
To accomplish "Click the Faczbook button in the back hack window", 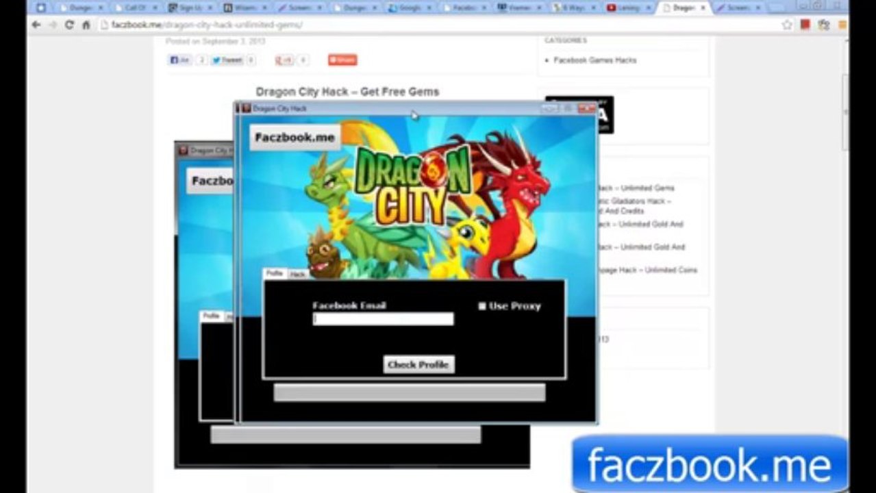I will pyautogui.click(x=211, y=181).
